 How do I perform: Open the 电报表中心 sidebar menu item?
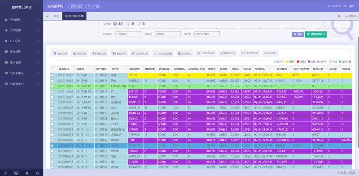22,73
